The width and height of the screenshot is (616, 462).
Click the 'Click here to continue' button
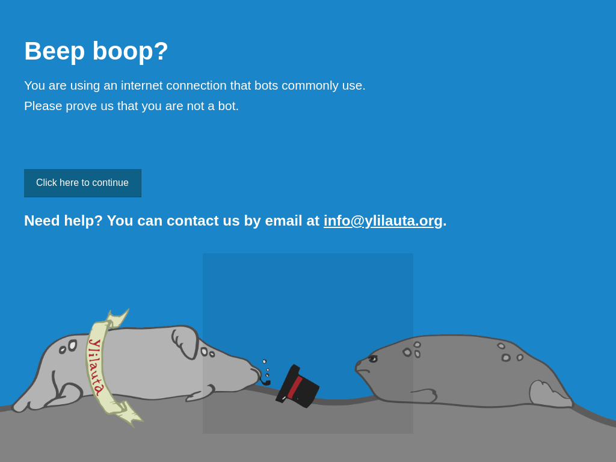click(x=82, y=183)
